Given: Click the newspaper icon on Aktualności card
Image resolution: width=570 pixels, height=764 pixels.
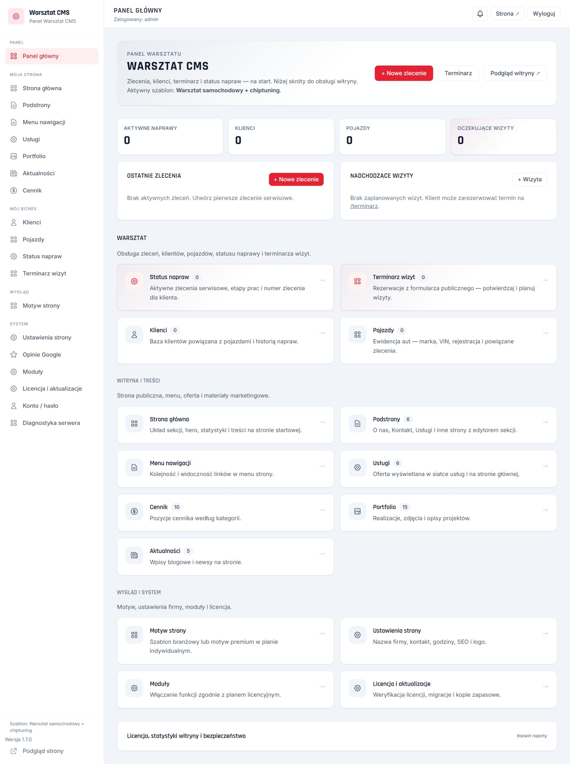Looking at the screenshot, I should tap(134, 555).
